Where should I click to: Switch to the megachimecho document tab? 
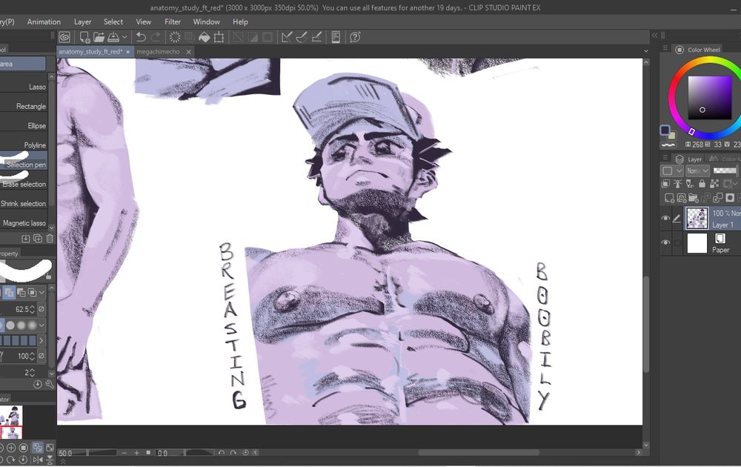(158, 52)
